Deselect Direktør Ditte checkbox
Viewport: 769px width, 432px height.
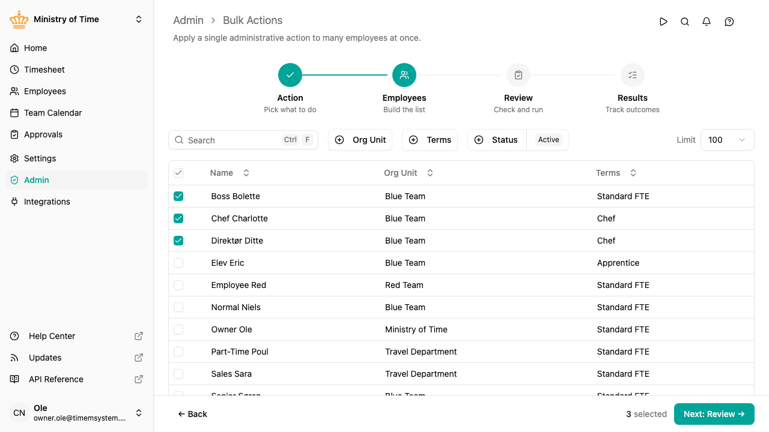tap(178, 241)
